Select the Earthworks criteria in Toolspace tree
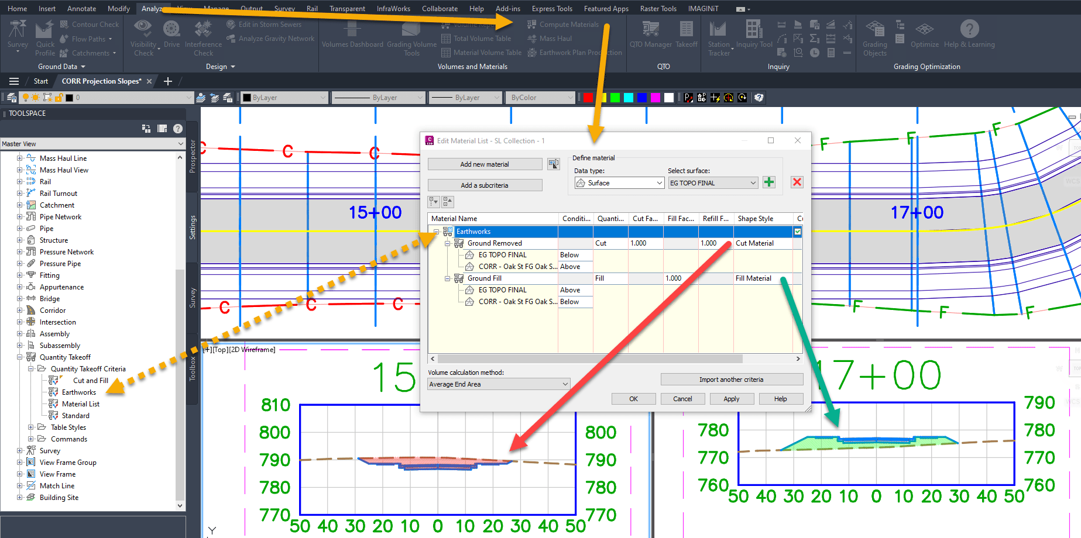Image resolution: width=1081 pixels, height=538 pixels. pyautogui.click(x=79, y=392)
